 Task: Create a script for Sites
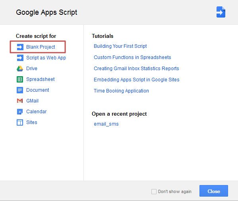[31, 122]
